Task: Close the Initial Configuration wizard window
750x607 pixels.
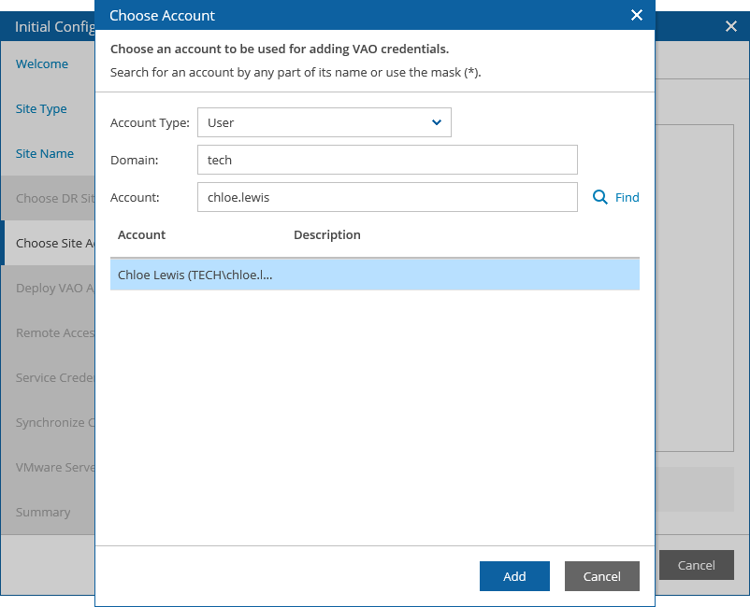Action: pyautogui.click(x=731, y=26)
